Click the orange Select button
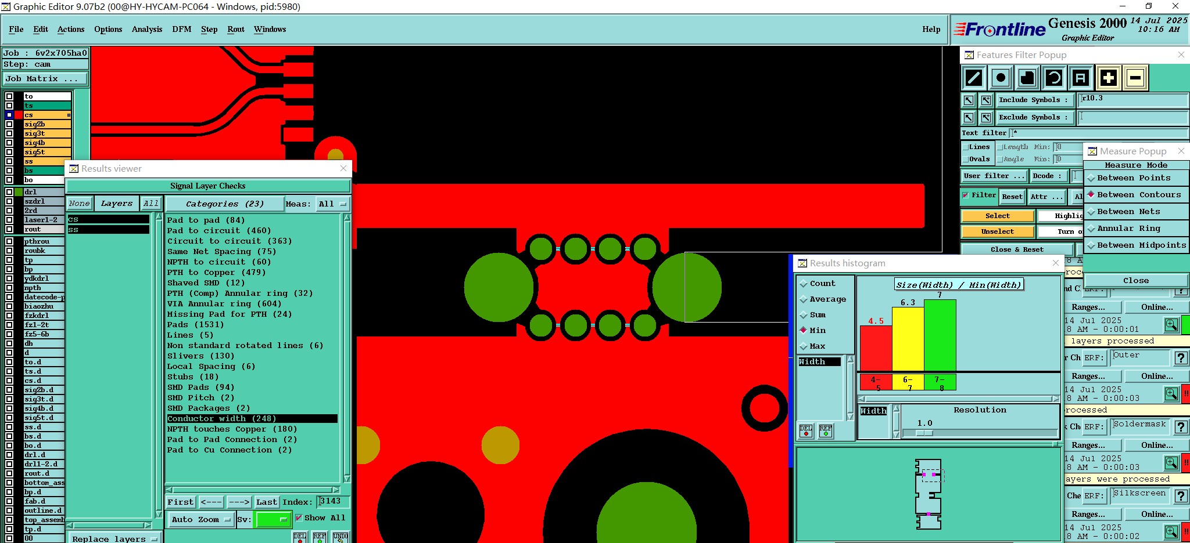 point(998,216)
